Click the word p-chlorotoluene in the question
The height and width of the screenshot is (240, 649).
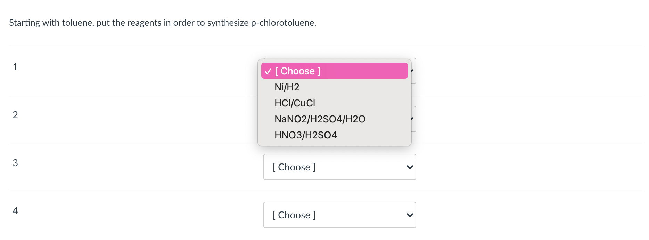pos(283,23)
